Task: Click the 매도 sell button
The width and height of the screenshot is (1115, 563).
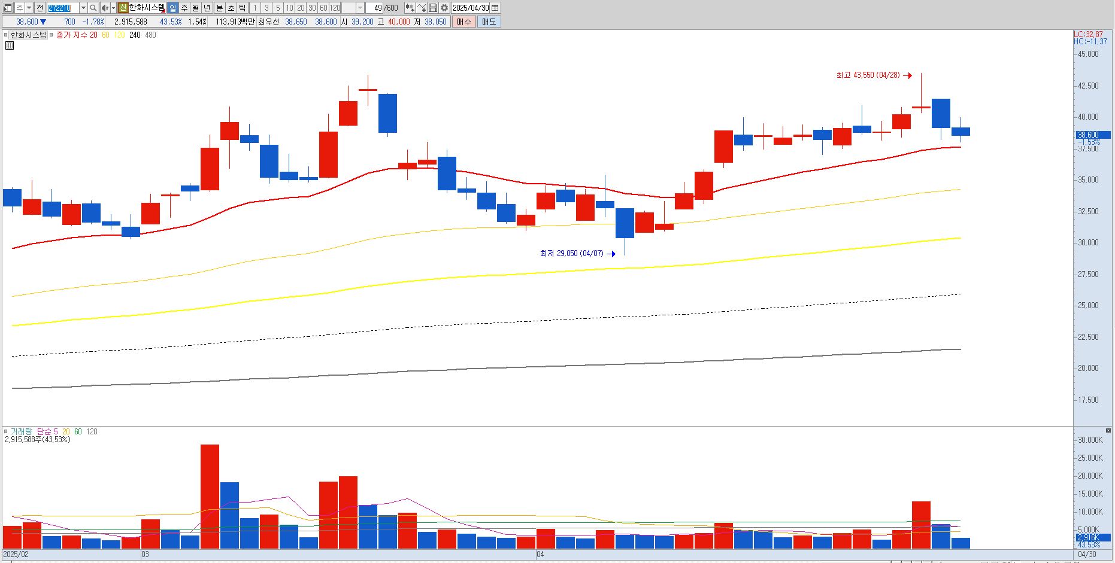Action: [x=489, y=22]
